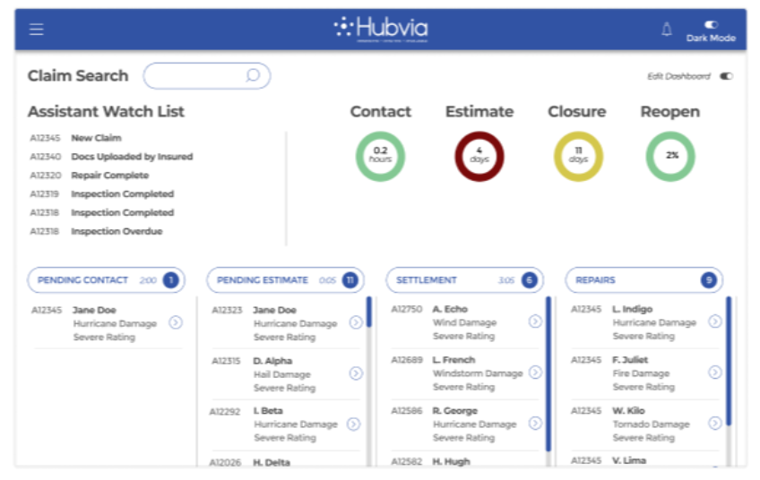Open the hamburger menu
Screen dimensions: 760x480
36,29
